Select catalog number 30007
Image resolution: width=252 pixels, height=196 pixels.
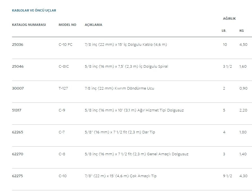pos(18,88)
